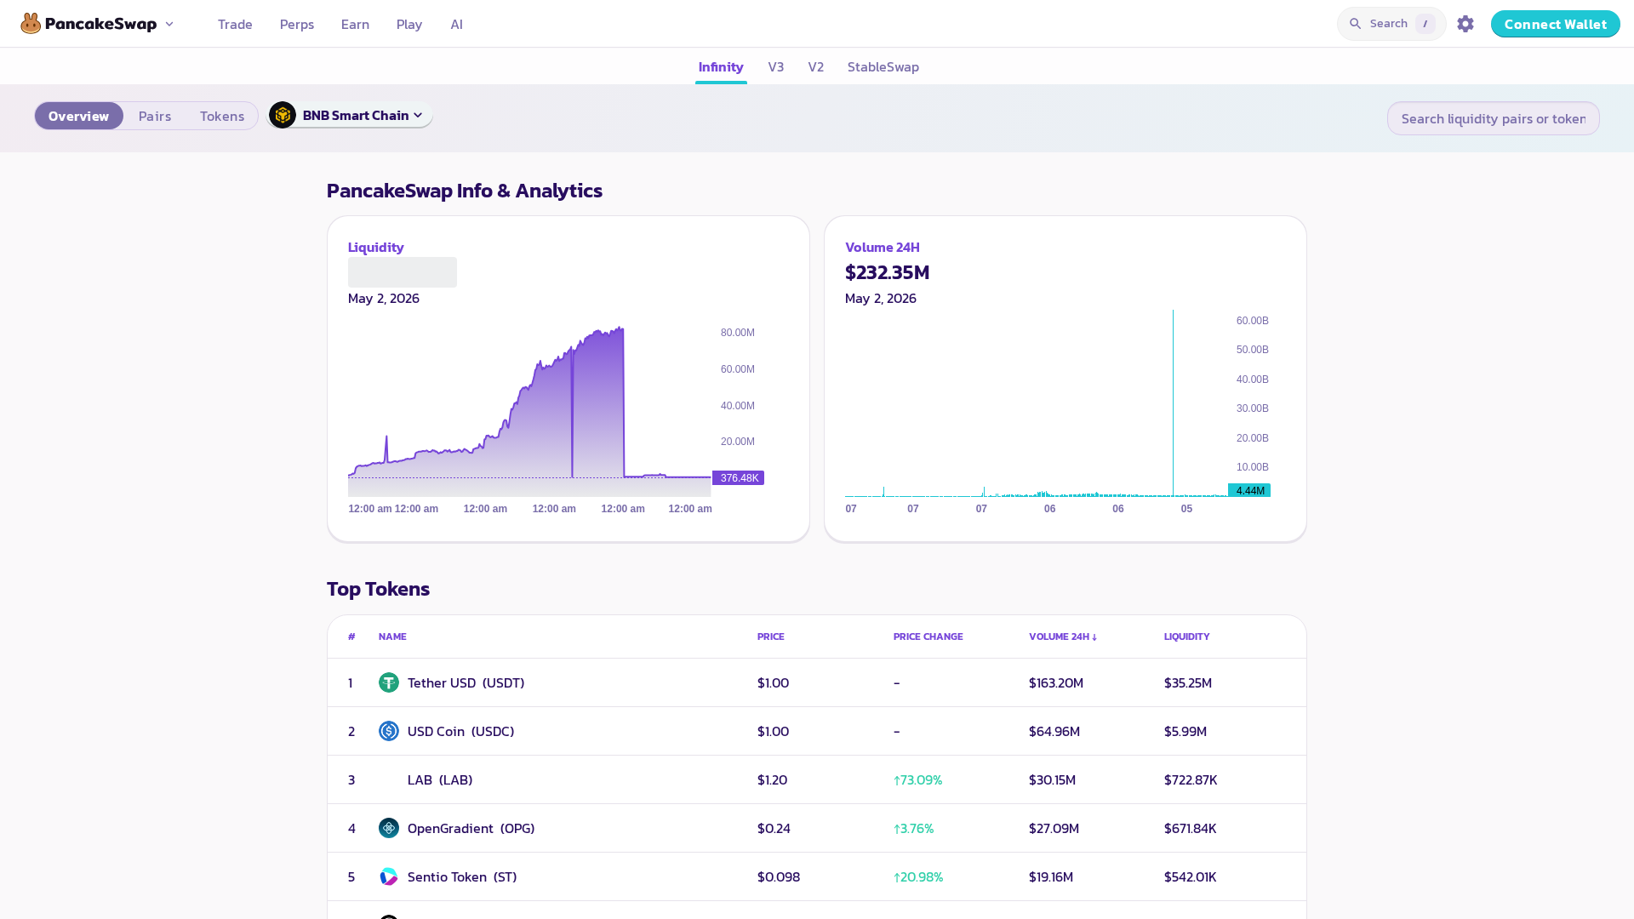1634x919 pixels.
Task: Click the OpenGradient token icon
Action: (x=389, y=828)
